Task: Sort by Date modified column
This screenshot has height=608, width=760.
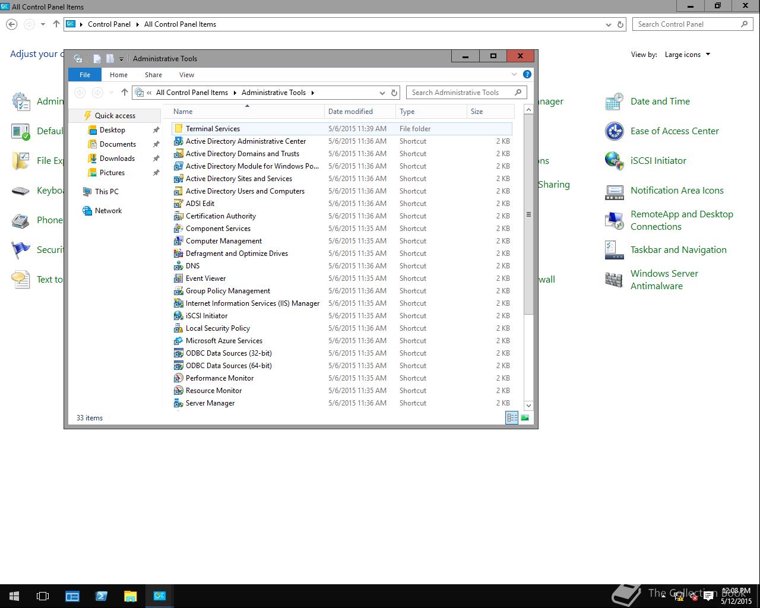Action: (x=360, y=112)
